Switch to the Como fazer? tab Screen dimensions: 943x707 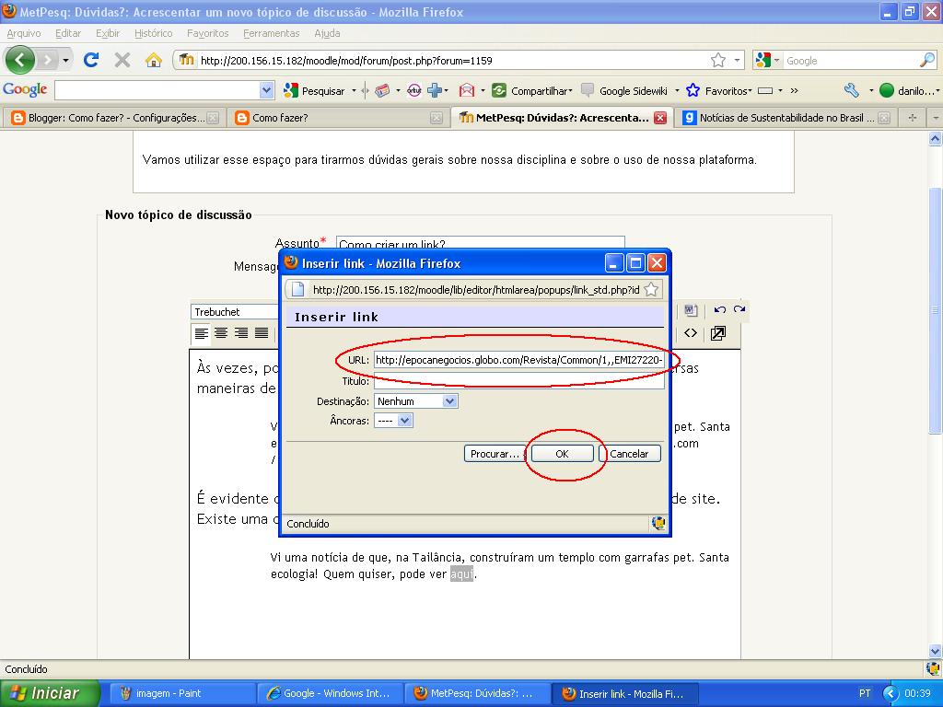tap(339, 118)
